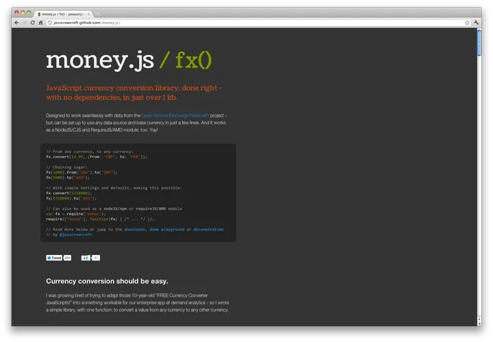The width and height of the screenshot is (493, 342).
Task: Select the money.js browser tab
Action: pos(62,14)
